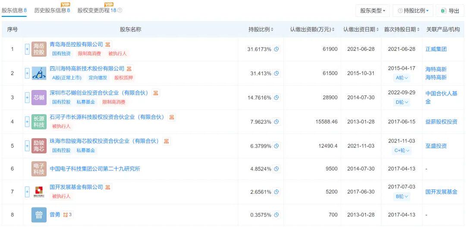This screenshot has height=227, width=466.
Task: Click equity structure icon after 石河子市长源科技股权投资合伙企业
Action: tap(171, 117)
